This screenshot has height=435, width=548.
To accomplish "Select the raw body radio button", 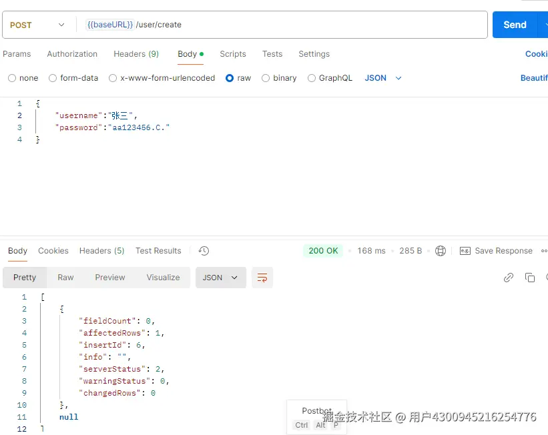I will click(230, 78).
